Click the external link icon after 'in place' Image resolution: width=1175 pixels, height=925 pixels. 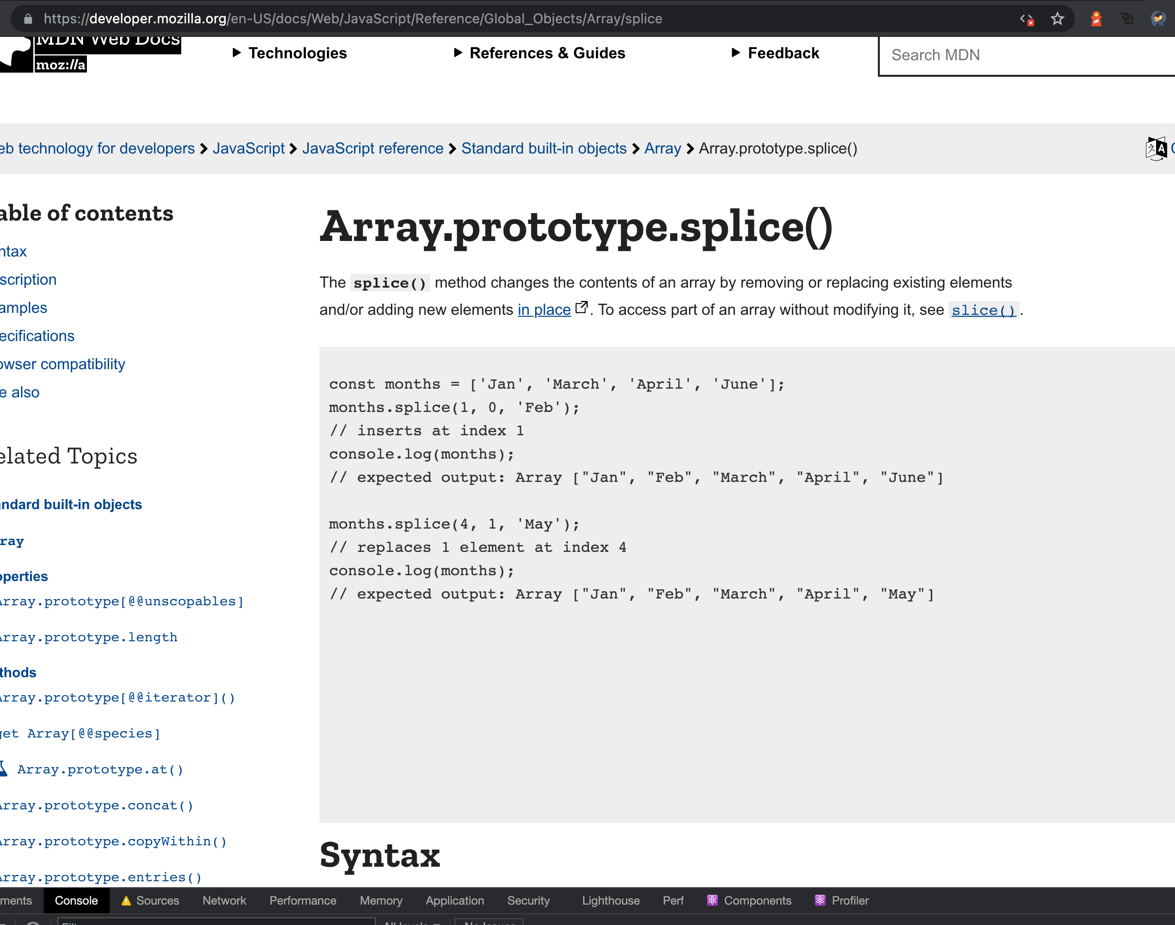click(x=581, y=308)
